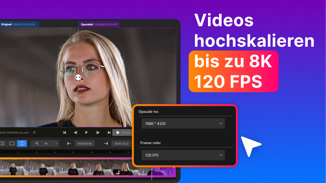Step forward one frame
Screen dimensions: 326x183
(x=98, y=132)
